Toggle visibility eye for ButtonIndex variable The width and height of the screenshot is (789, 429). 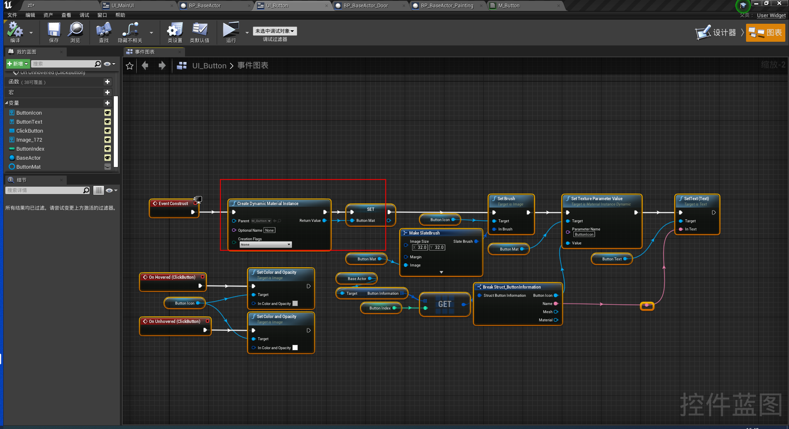[x=108, y=149]
